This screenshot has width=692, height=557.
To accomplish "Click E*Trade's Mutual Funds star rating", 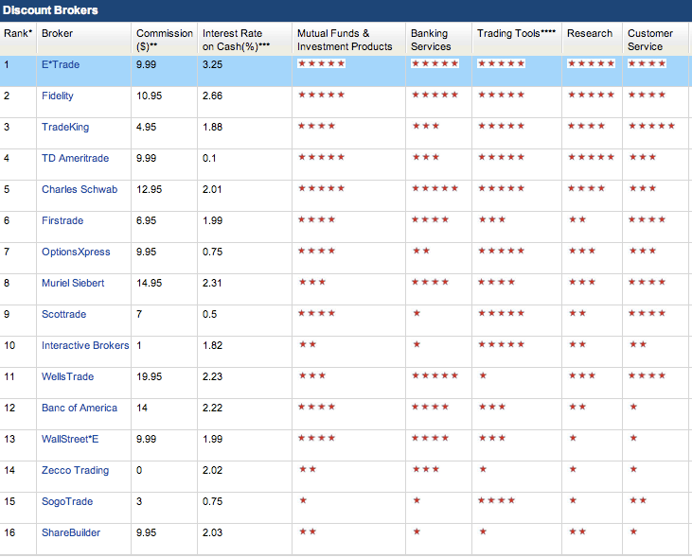I will 321,63.
